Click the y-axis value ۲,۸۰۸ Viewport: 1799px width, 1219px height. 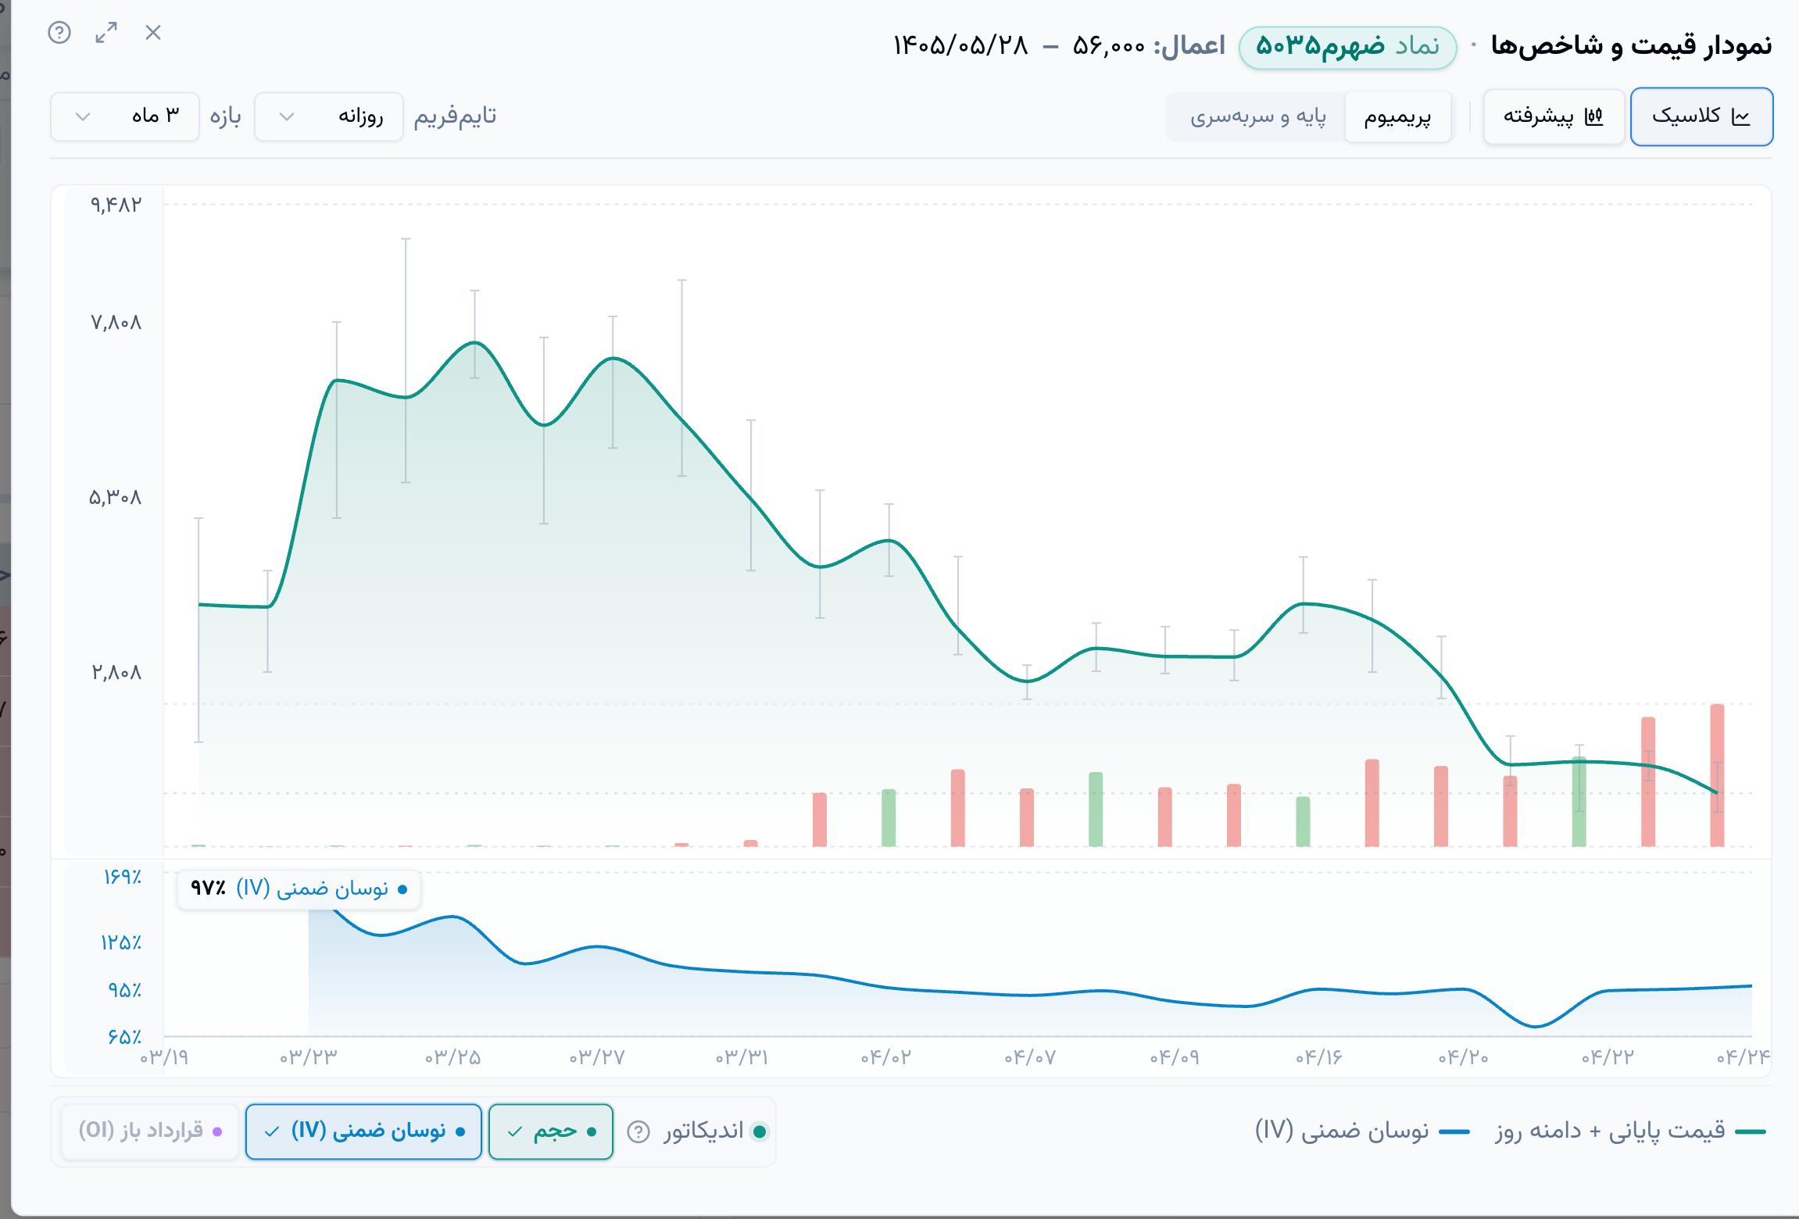[x=116, y=672]
